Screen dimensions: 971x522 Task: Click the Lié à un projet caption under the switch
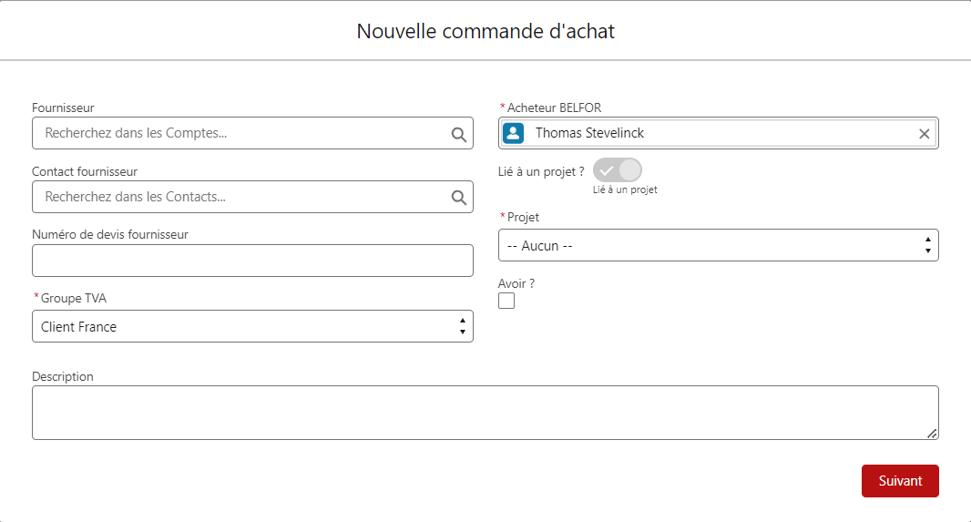coord(625,190)
